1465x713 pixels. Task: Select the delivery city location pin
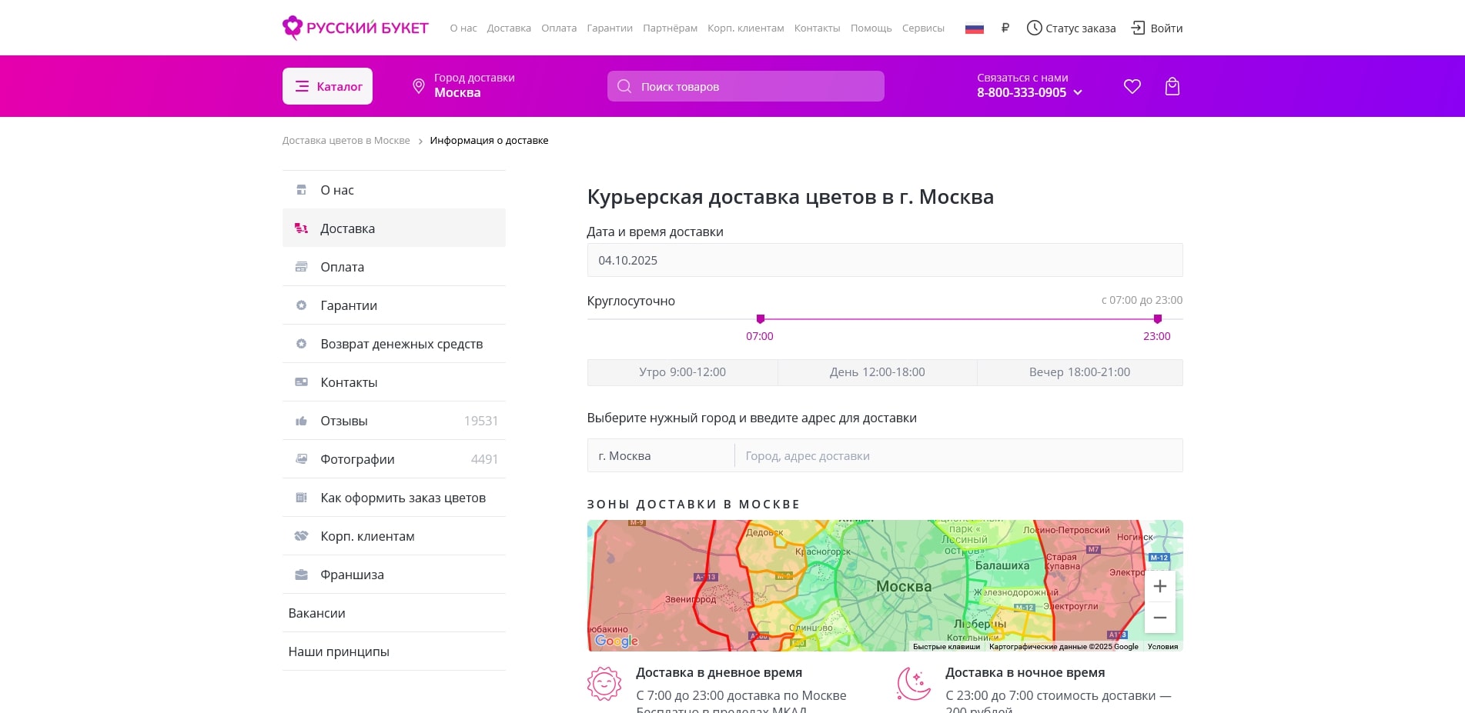[x=416, y=85]
